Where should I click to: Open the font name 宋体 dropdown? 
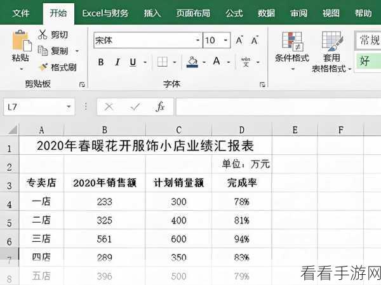tap(198, 41)
